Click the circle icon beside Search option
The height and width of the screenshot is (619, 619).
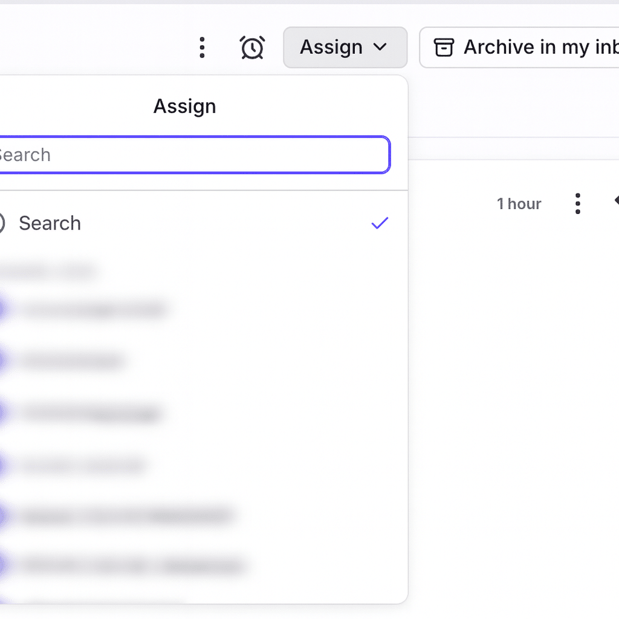(x=2, y=223)
